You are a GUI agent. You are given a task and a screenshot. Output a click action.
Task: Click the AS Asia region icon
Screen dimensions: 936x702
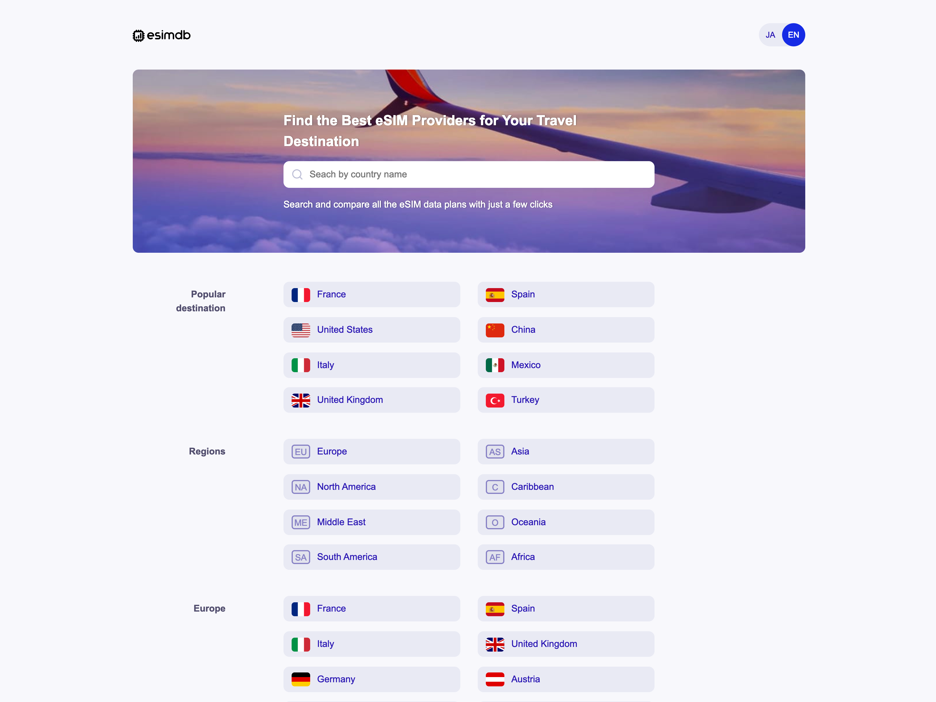point(495,451)
